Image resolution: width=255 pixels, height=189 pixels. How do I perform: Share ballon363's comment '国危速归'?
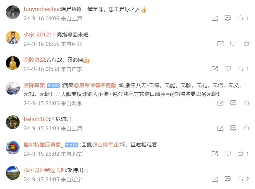pyautogui.click(x=220, y=128)
